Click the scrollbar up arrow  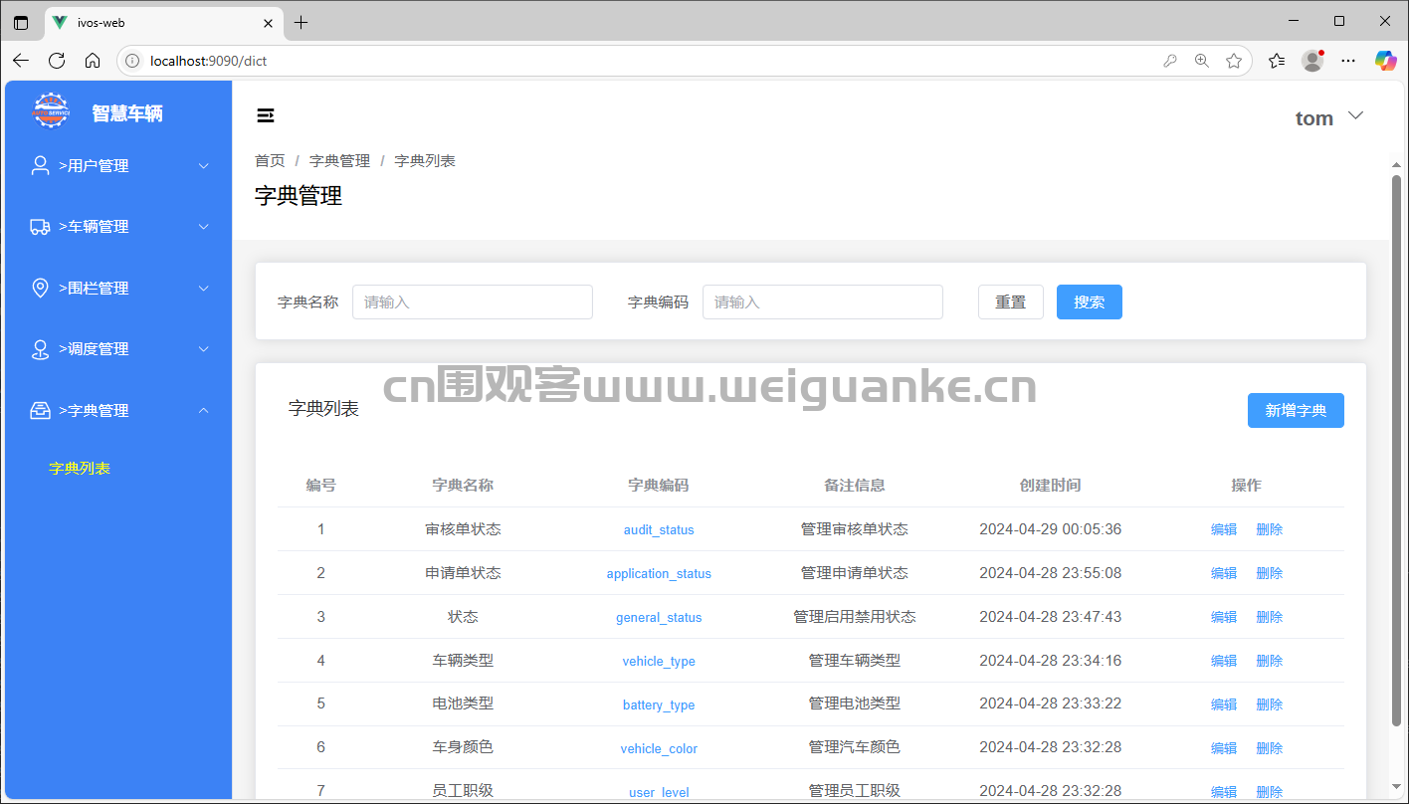point(1397,166)
